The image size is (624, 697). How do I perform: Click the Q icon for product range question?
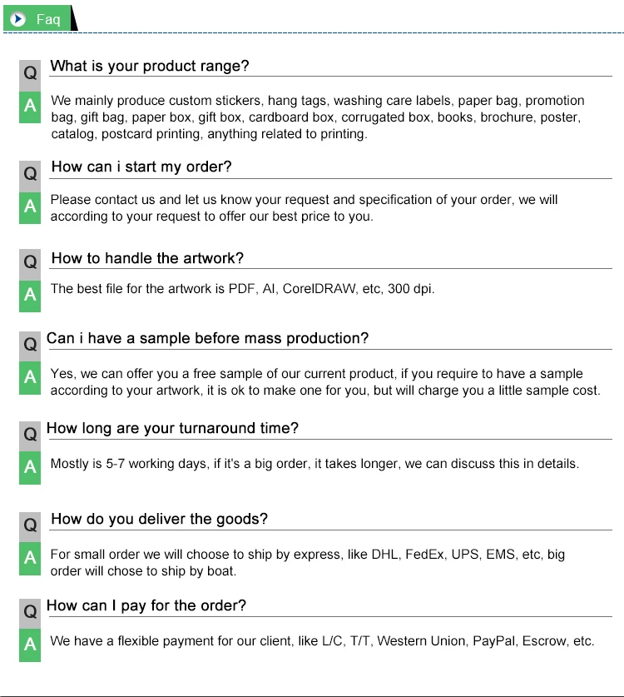coord(30,74)
